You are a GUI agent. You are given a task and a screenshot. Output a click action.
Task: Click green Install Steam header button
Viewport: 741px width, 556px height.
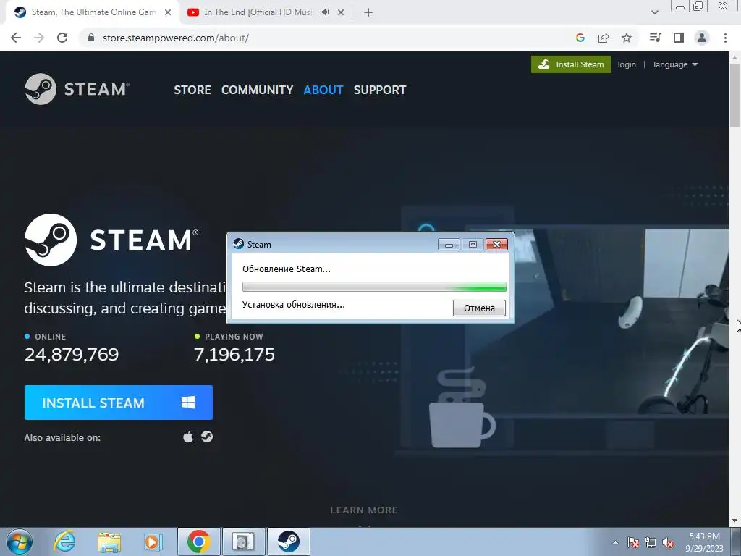(571, 64)
